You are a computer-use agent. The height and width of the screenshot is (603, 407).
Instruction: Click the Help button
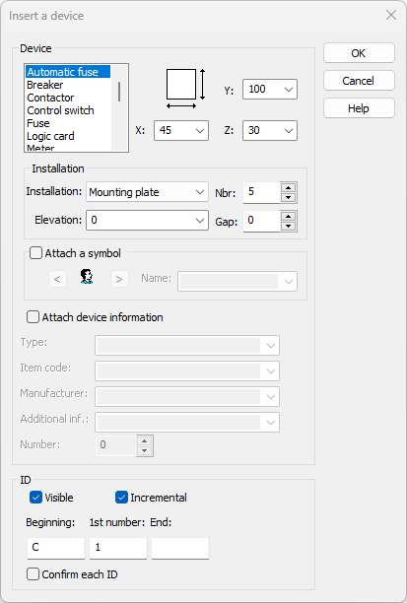click(x=359, y=108)
